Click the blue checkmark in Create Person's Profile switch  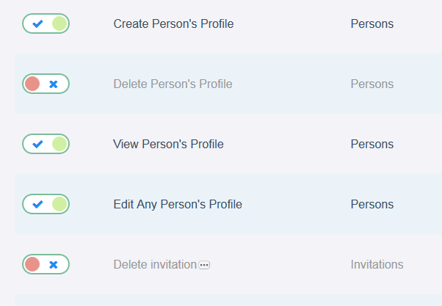pos(38,23)
